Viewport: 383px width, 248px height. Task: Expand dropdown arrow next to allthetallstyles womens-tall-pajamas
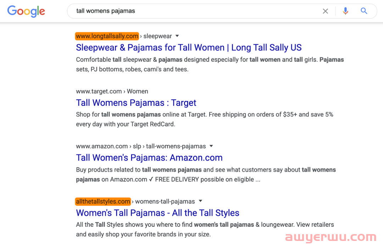200,201
